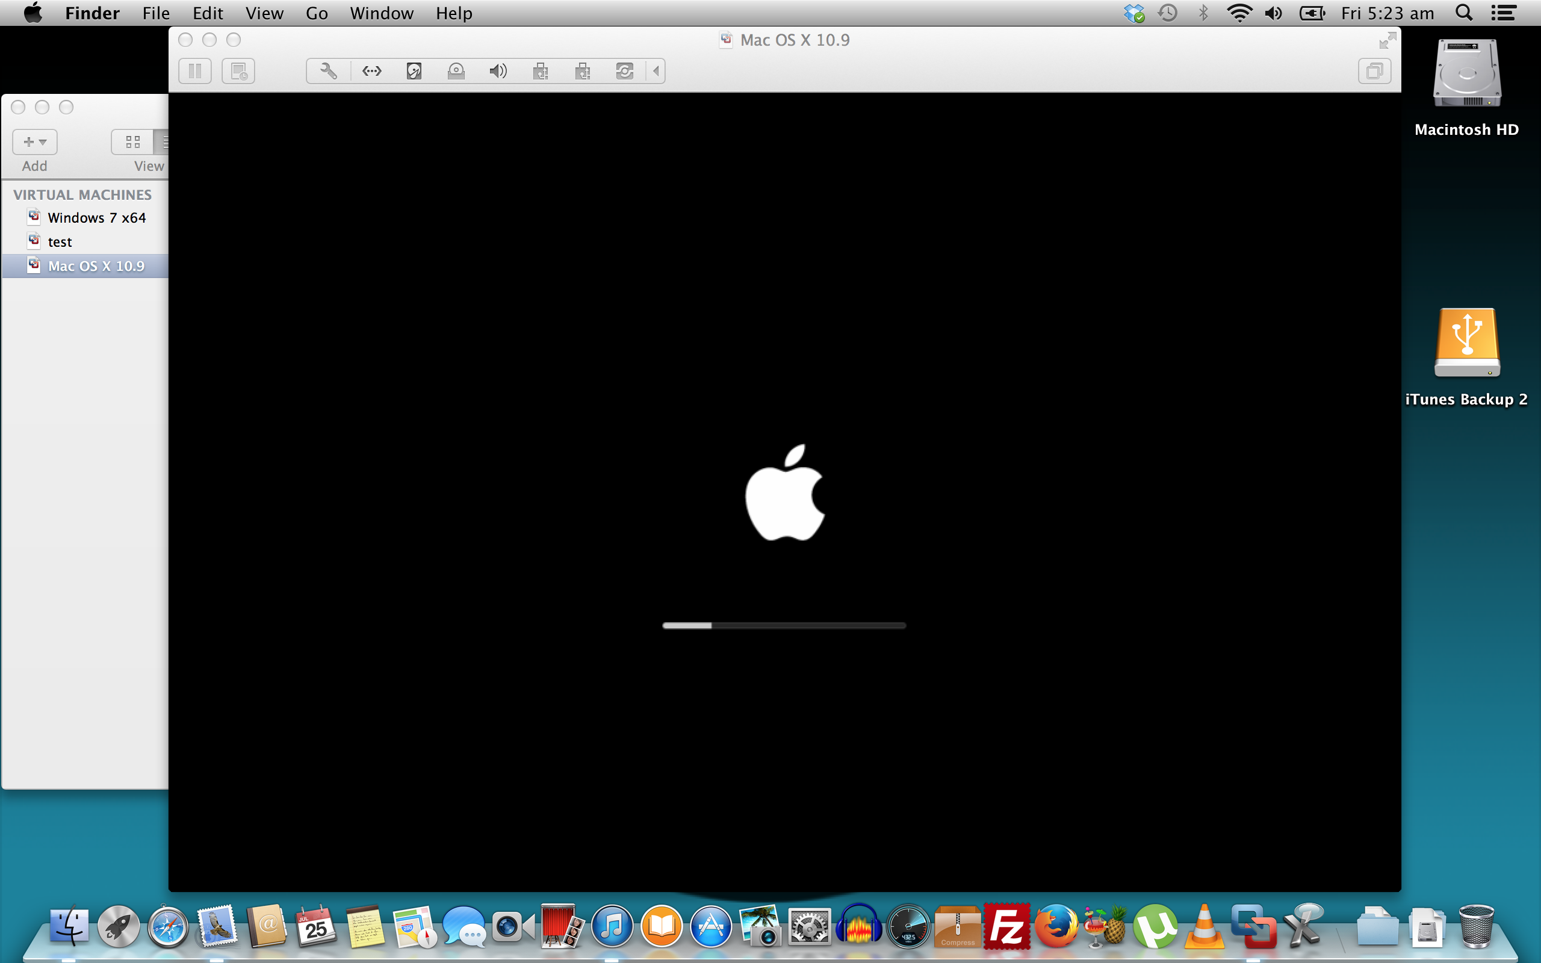The height and width of the screenshot is (963, 1541).
Task: Open the App Store from the Dock
Action: click(711, 926)
